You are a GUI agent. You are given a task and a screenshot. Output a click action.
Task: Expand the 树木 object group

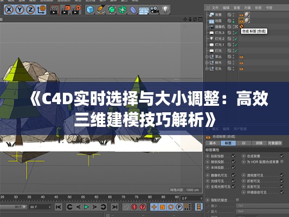[207, 63]
